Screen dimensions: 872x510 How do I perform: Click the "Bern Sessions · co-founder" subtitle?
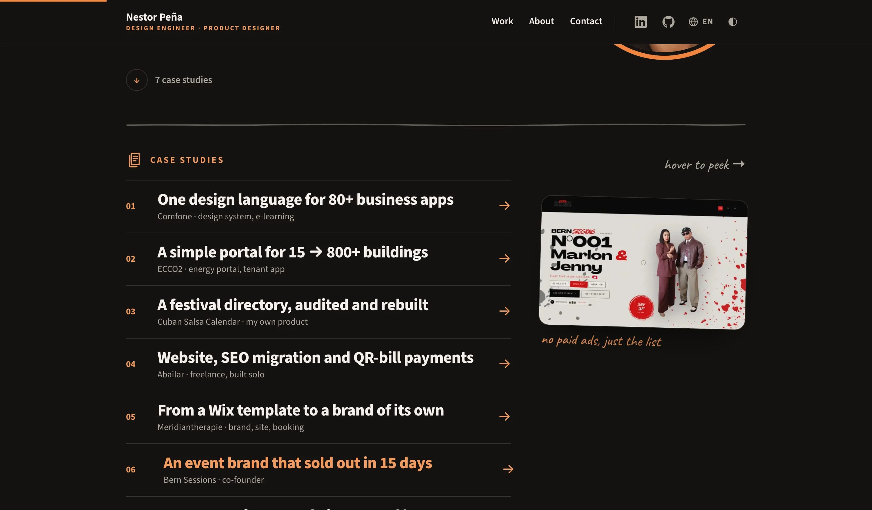[213, 479]
